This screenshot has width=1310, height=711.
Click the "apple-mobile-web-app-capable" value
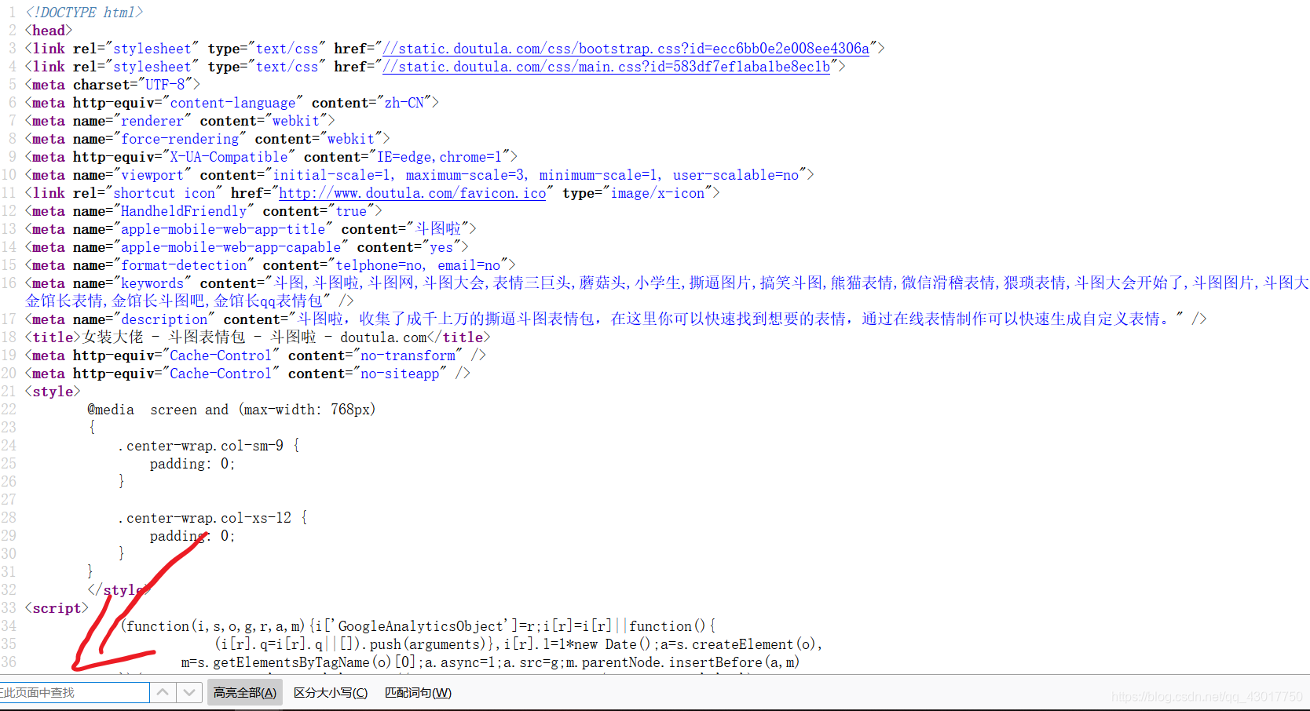coord(231,247)
